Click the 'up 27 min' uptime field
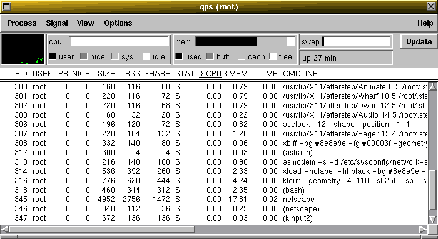Screen dimensions: 438x239 click(x=346, y=58)
